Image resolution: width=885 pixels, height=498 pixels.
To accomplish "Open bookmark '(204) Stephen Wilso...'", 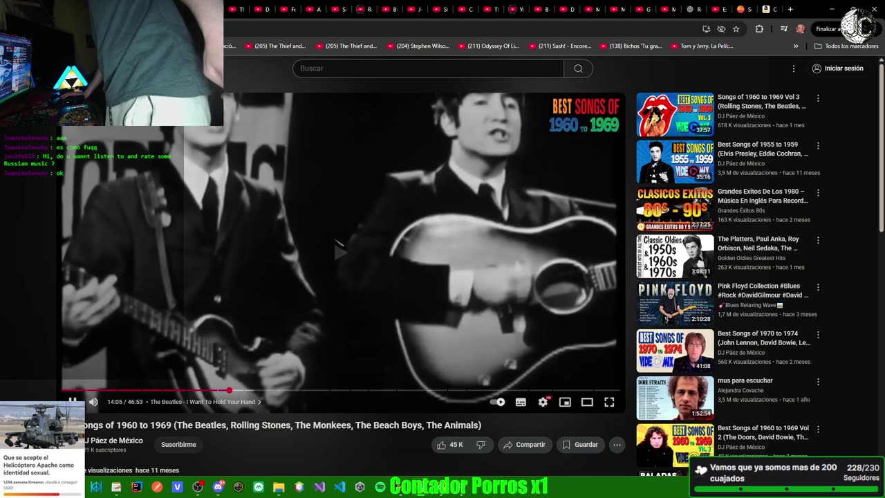I will [x=418, y=46].
